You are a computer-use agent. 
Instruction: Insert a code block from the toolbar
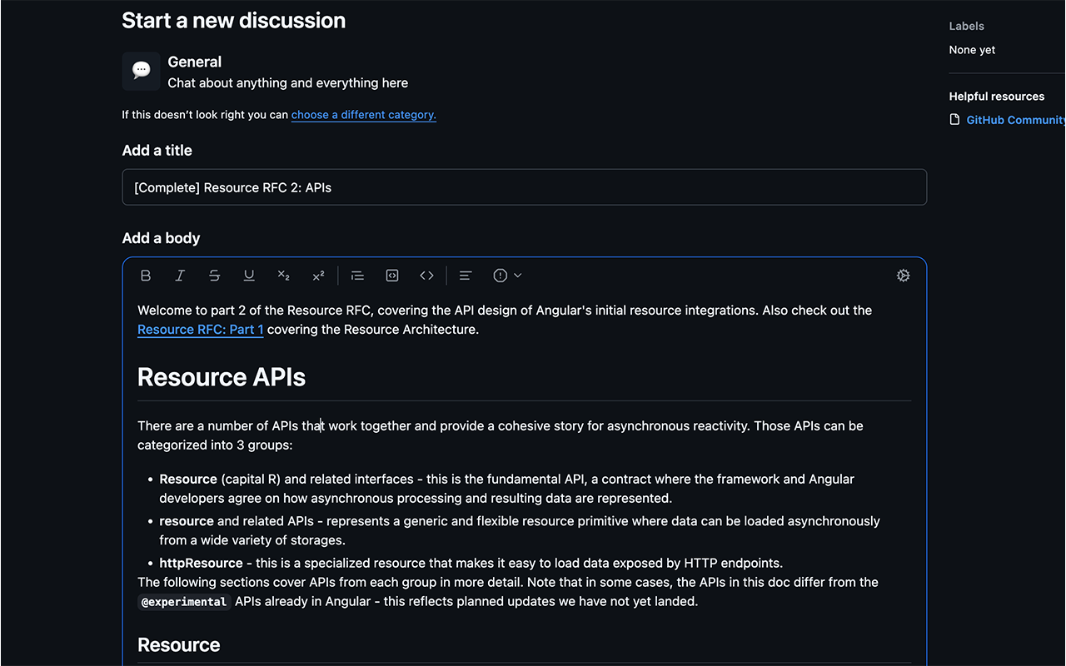pyautogui.click(x=391, y=275)
